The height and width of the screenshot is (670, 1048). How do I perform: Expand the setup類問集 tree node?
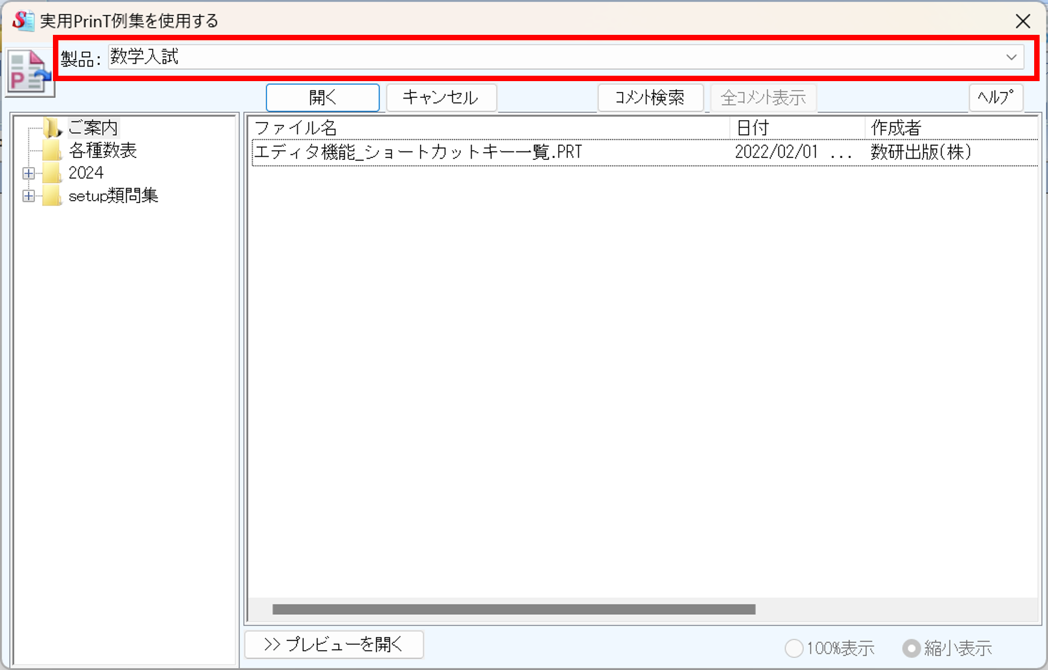pos(28,196)
